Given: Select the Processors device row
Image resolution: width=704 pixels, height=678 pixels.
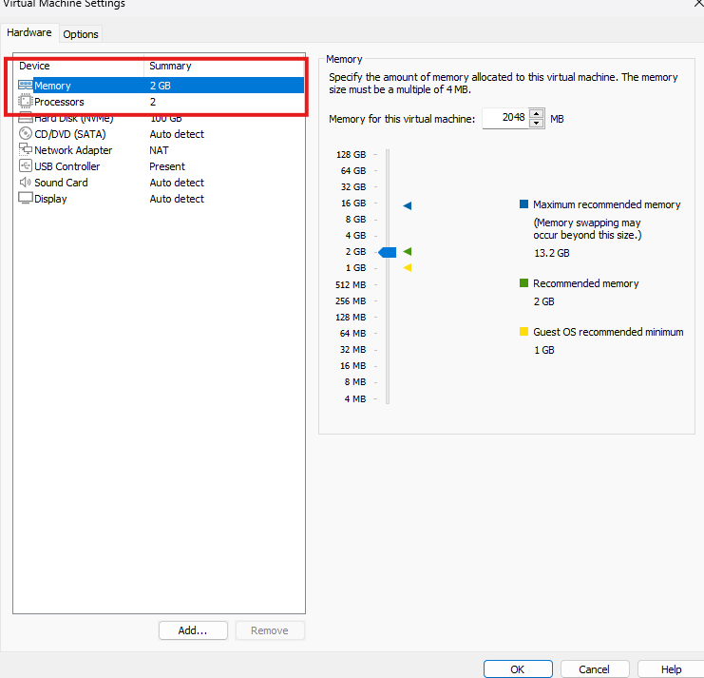Looking at the screenshot, I should tap(161, 102).
